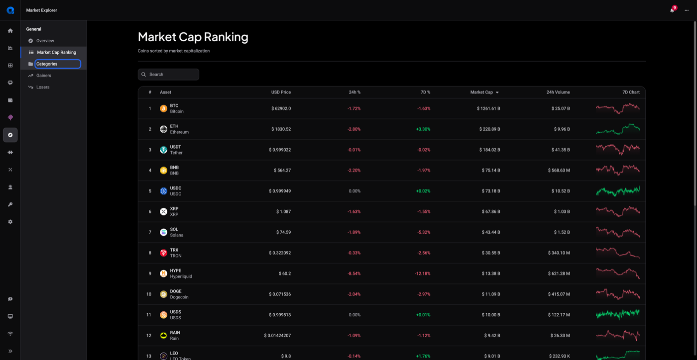The image size is (697, 360).
Task: Open the three-dot more menu
Action: 687,10
